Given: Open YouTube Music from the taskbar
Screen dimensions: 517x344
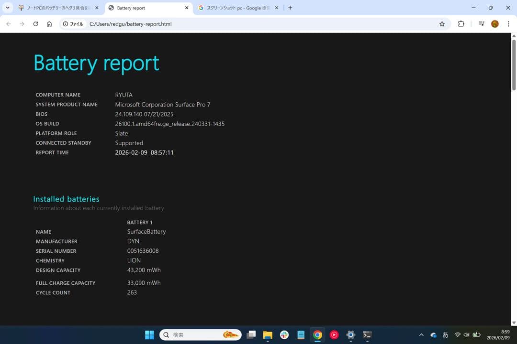Looking at the screenshot, I should point(334,334).
